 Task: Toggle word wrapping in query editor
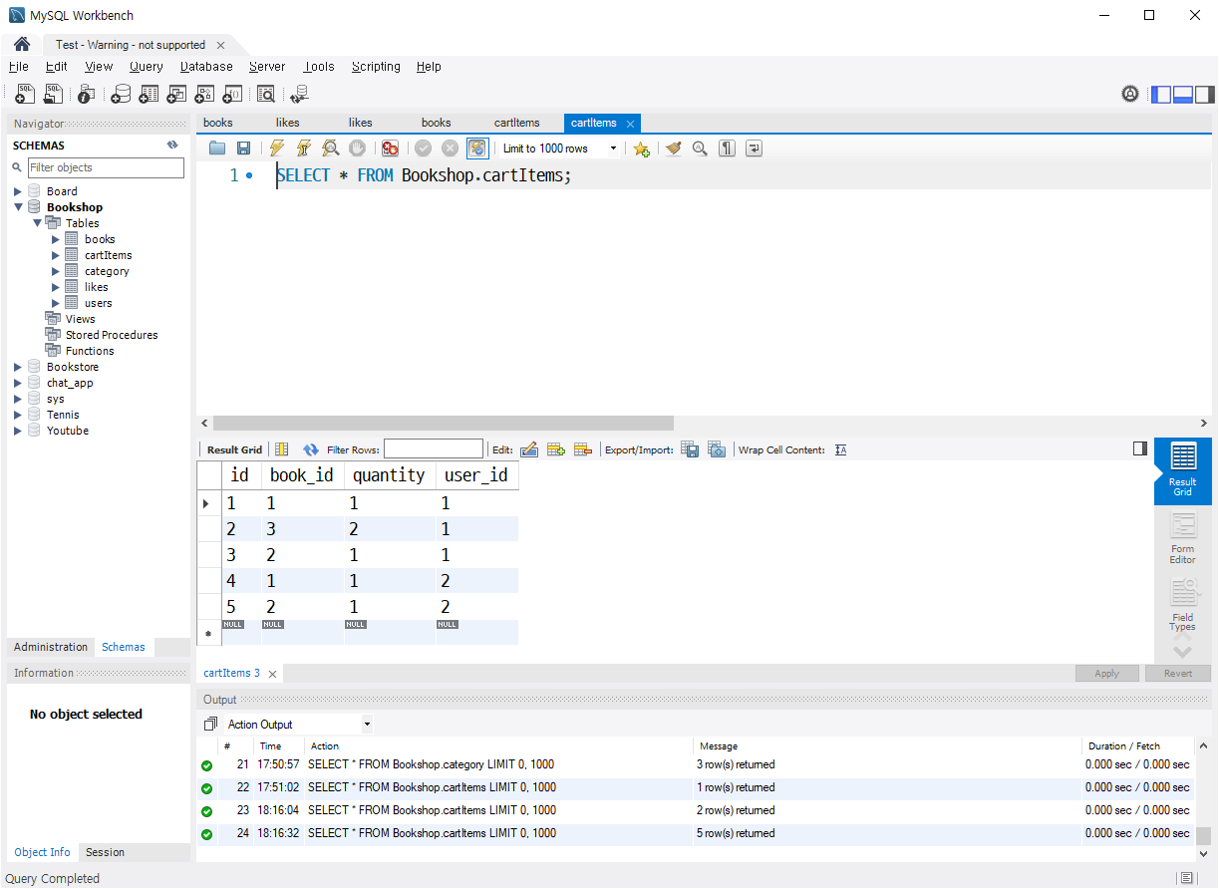point(755,148)
